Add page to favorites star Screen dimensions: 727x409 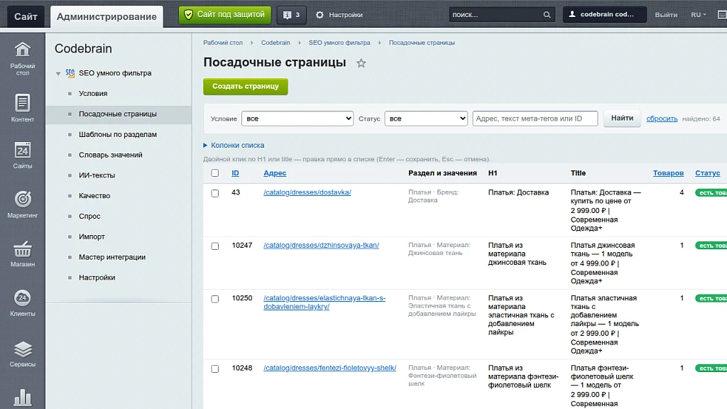(361, 63)
